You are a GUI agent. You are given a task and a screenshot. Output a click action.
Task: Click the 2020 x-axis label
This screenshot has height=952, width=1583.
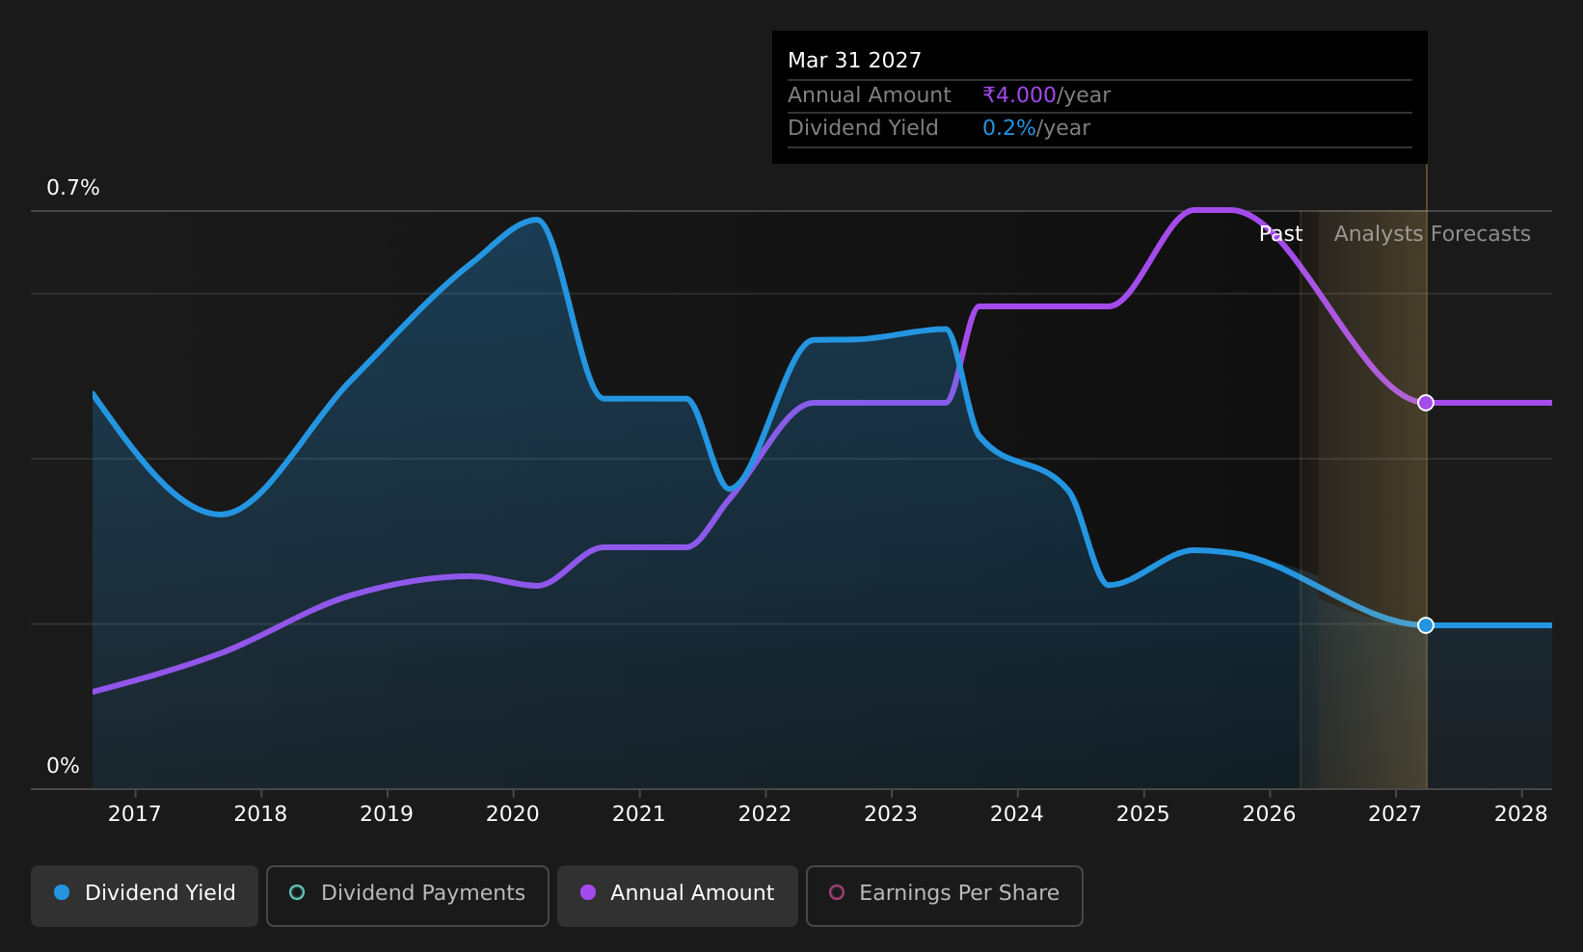click(x=513, y=814)
